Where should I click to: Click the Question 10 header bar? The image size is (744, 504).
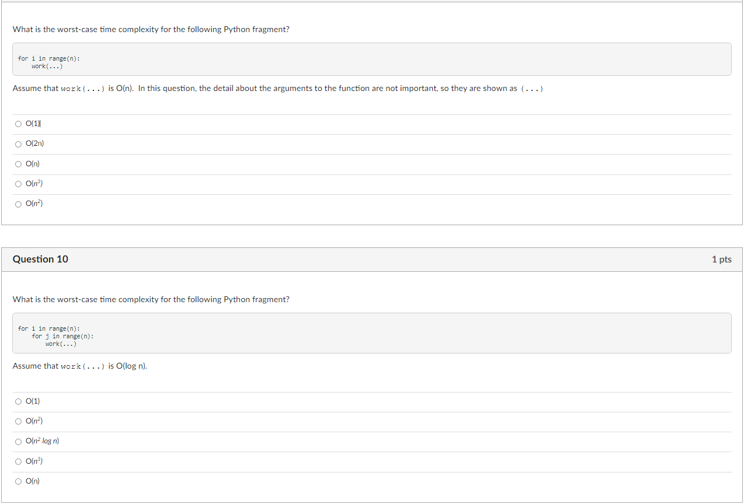372,259
